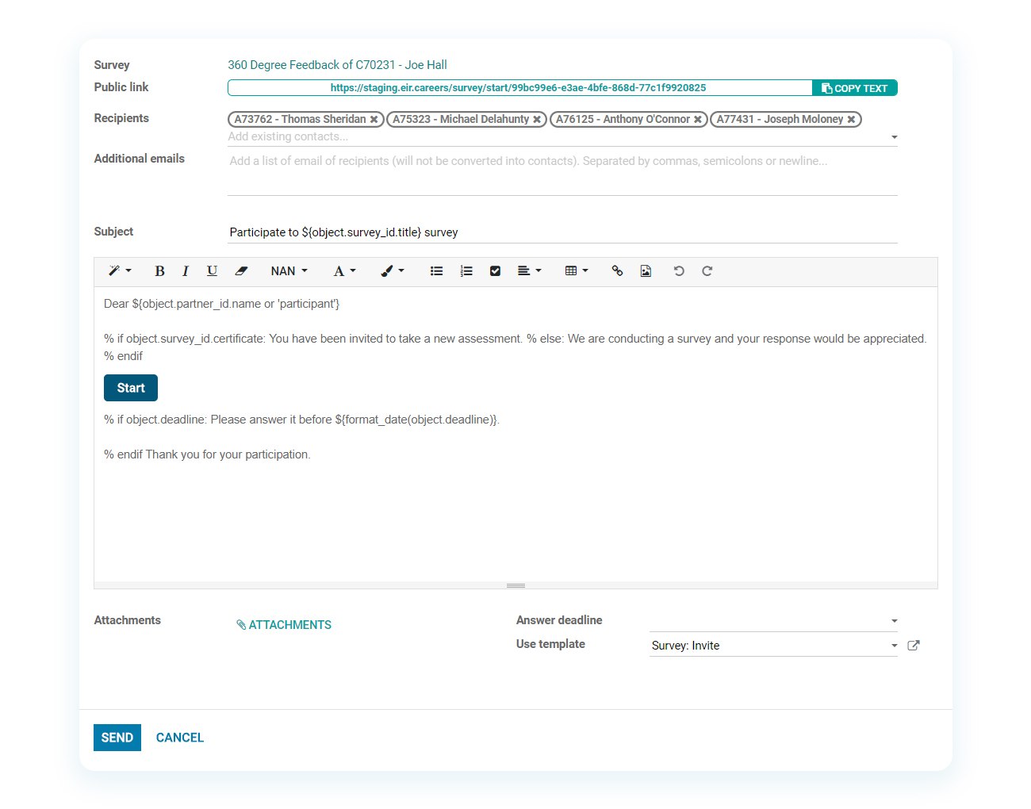Click the Cancel button
Viewport: 1031px width, 809px height.
(x=180, y=738)
